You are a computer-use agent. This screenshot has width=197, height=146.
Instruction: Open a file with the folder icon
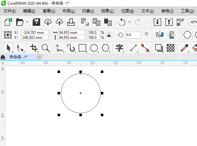click(20, 22)
